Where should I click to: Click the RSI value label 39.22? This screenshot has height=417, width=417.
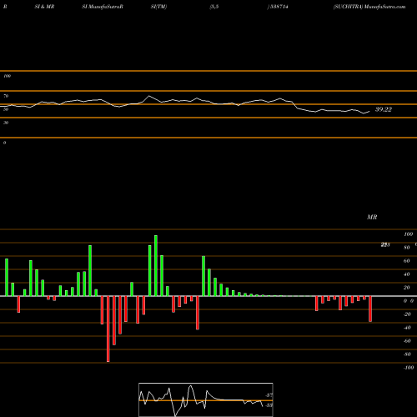click(x=384, y=109)
